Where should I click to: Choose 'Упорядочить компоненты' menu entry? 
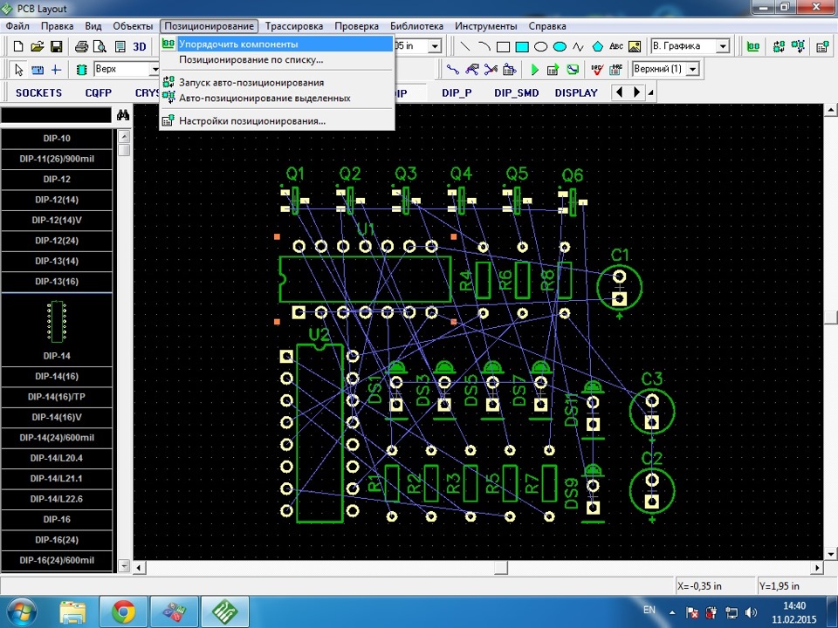tap(238, 44)
